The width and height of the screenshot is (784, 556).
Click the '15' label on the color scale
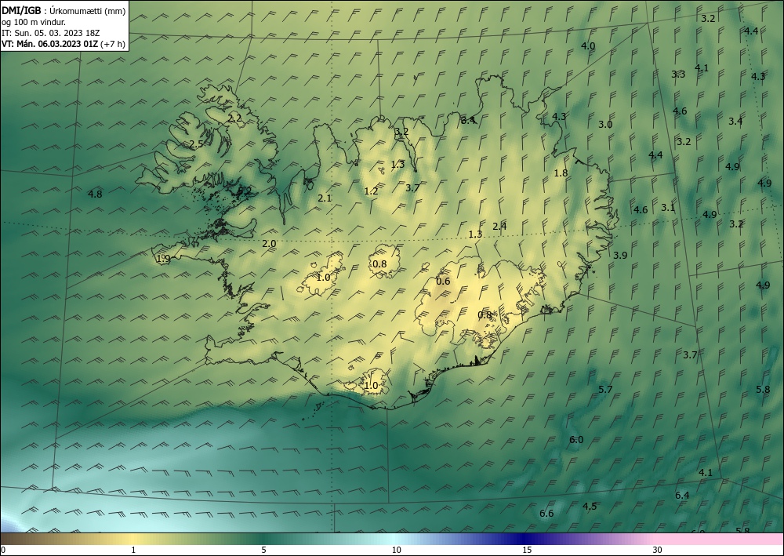(527, 551)
